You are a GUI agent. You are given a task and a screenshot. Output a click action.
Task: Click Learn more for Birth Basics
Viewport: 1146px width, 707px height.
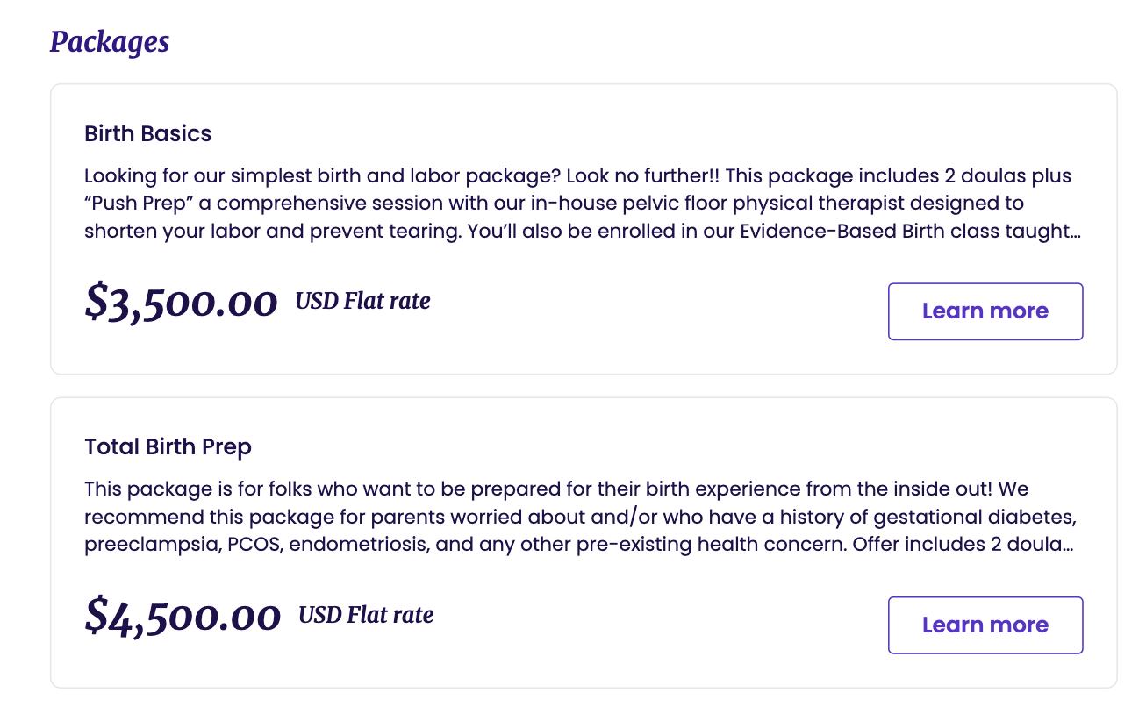click(985, 311)
